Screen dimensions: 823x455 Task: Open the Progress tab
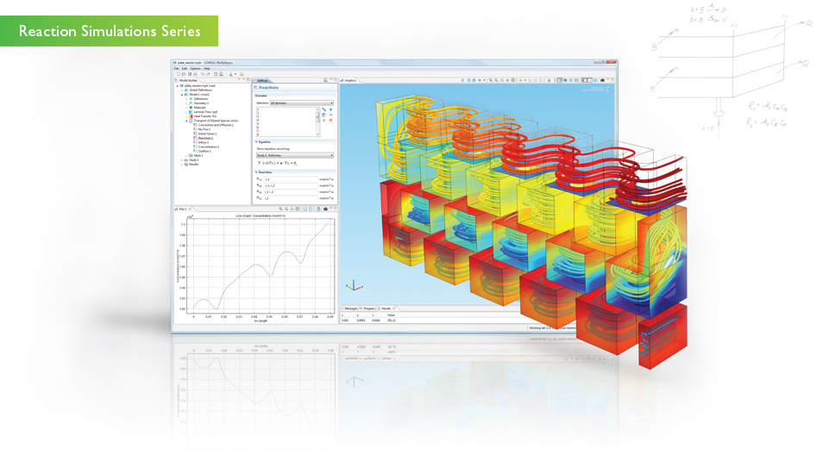(368, 309)
